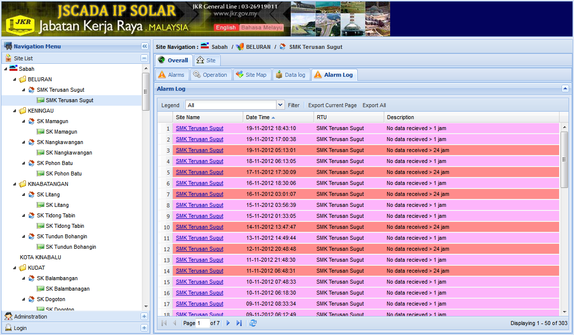Image resolution: width=574 pixels, height=335 pixels.
Task: Open the Legend dropdown showing All
Action: (x=280, y=105)
